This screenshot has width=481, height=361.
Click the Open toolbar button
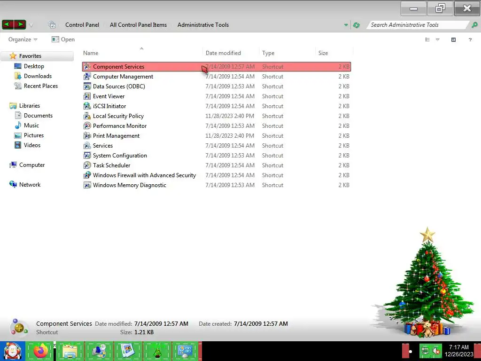63,39
